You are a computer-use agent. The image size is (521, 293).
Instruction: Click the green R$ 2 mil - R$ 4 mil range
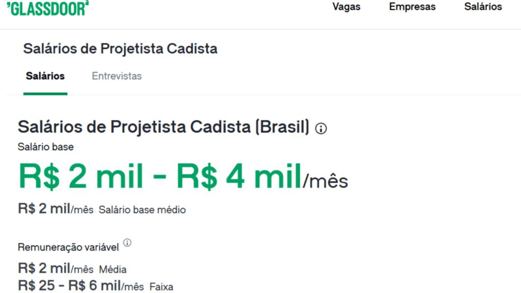coord(160,177)
